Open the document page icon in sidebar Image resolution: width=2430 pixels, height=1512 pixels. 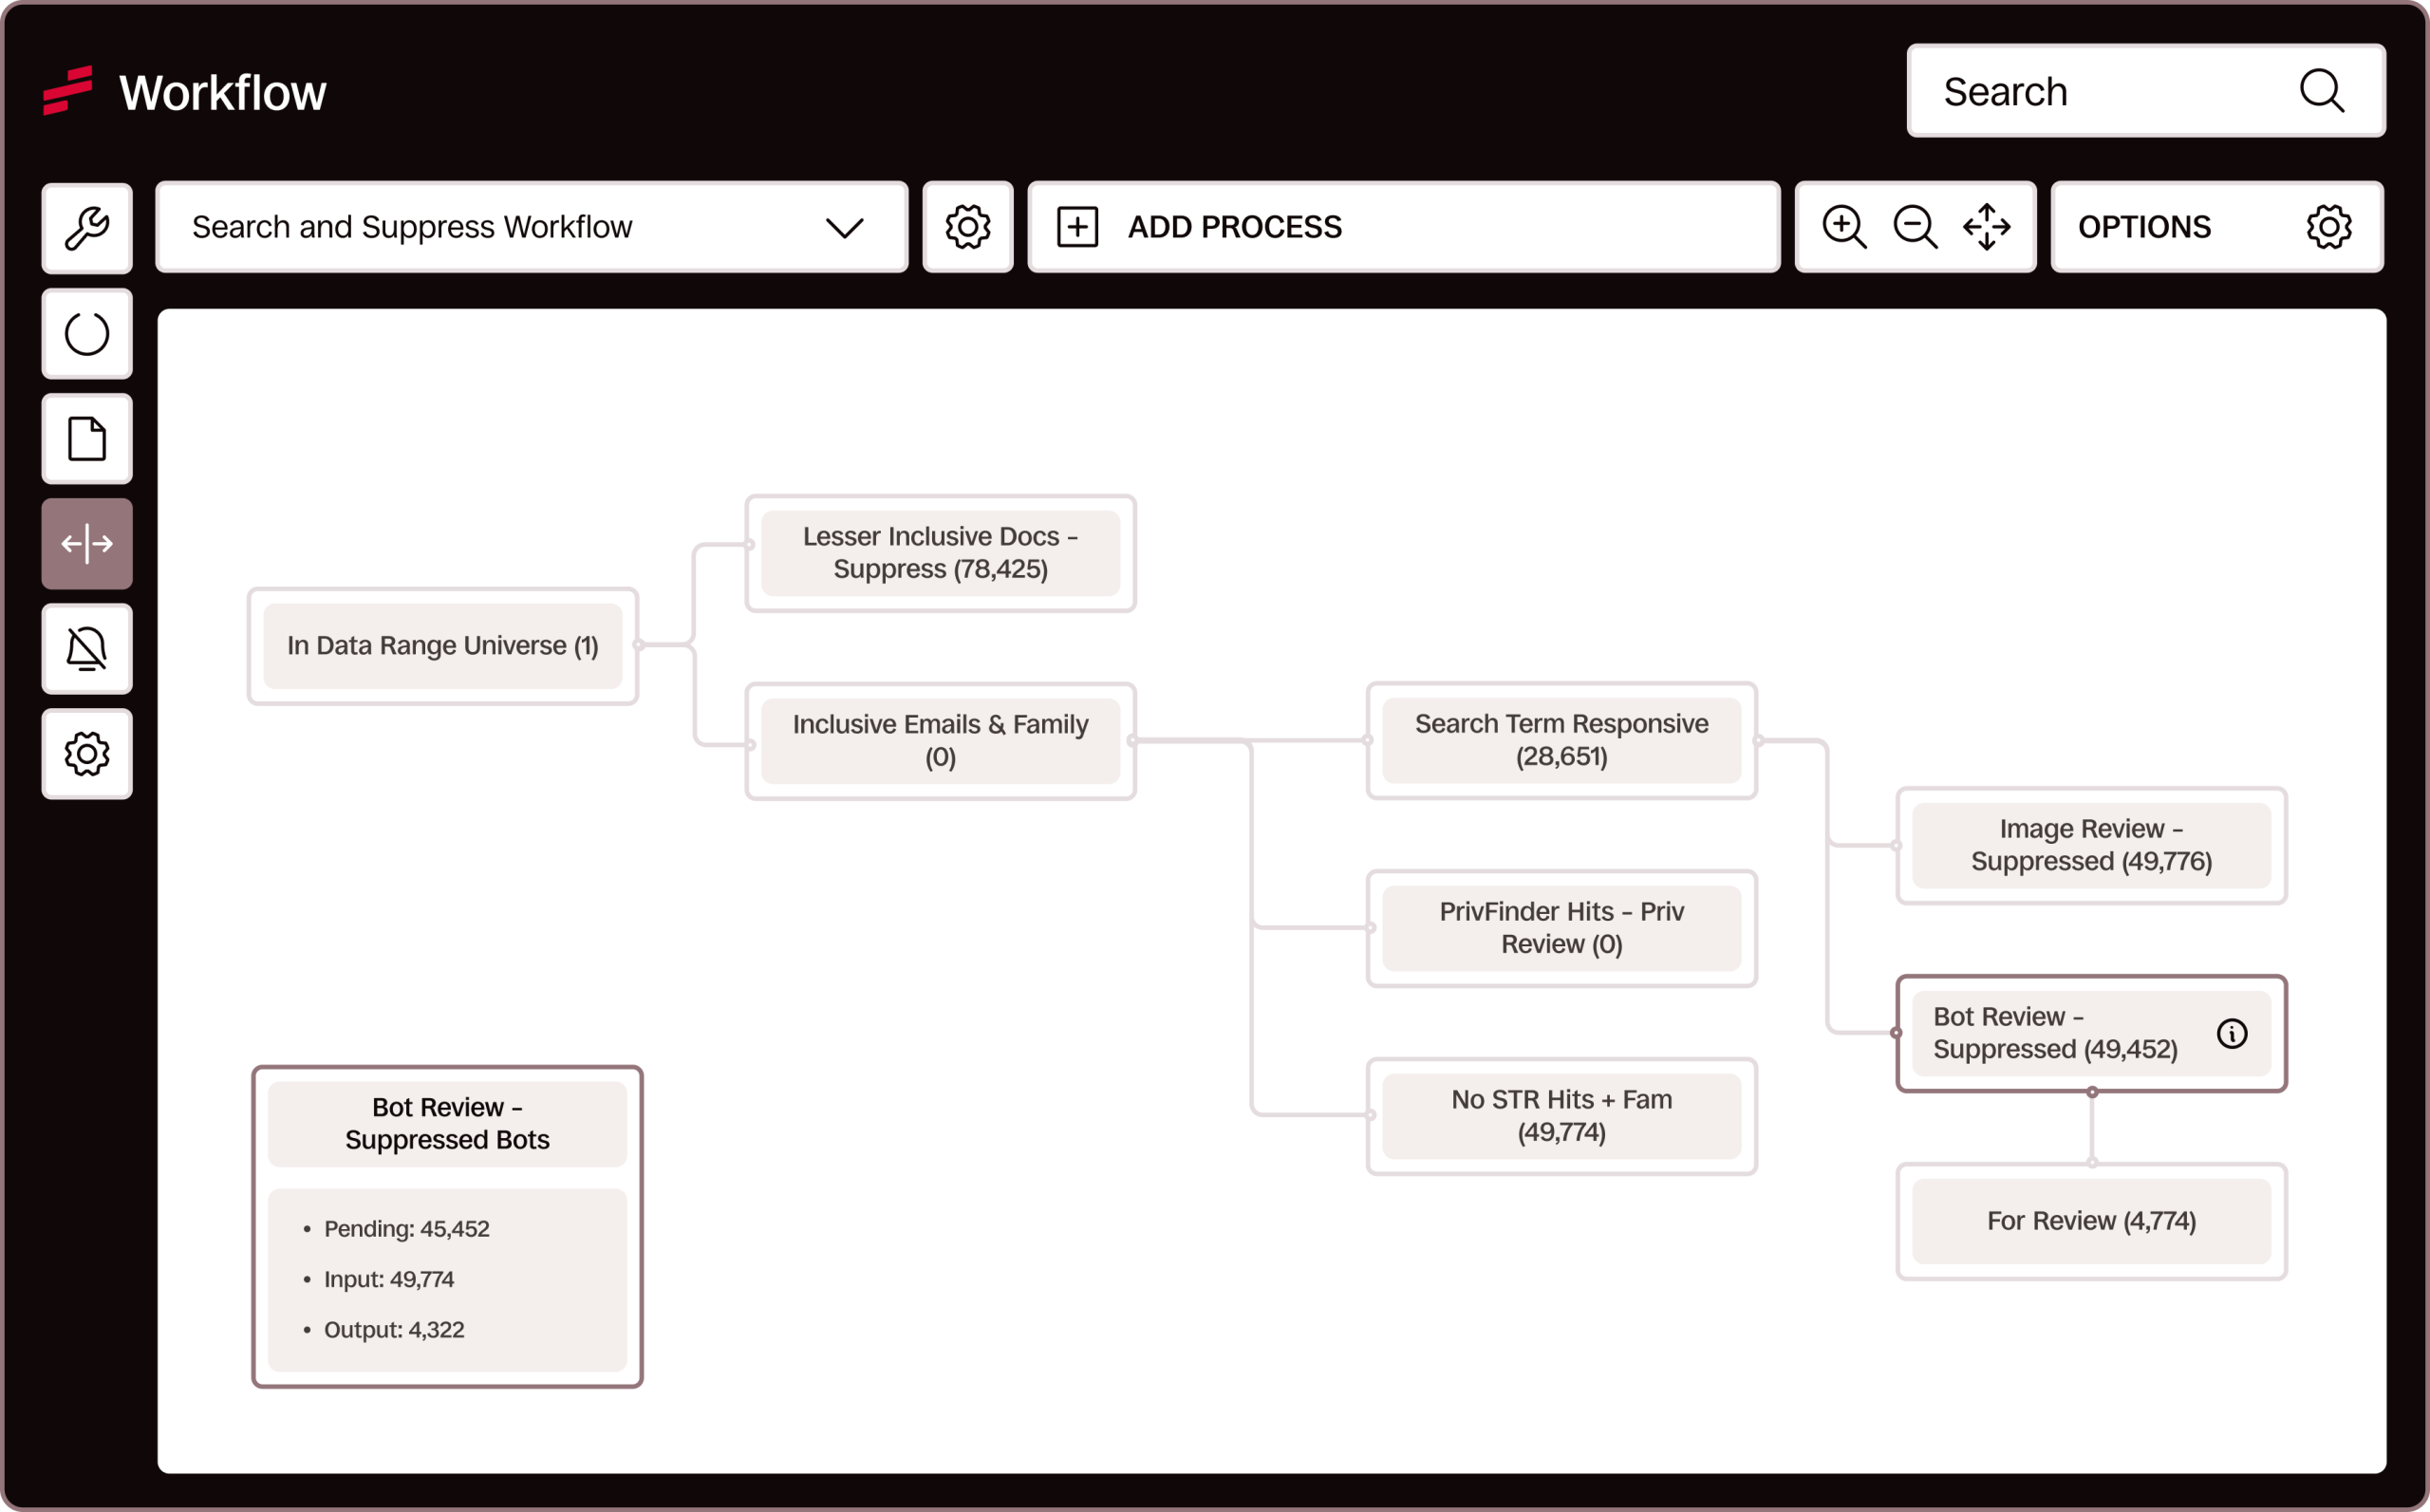click(87, 439)
